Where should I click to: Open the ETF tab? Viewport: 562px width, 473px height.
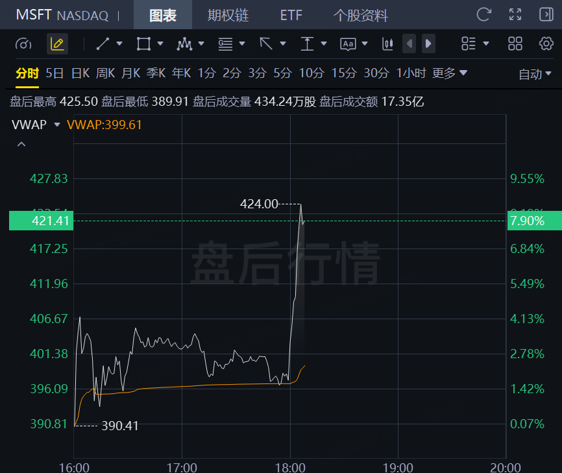(x=291, y=15)
